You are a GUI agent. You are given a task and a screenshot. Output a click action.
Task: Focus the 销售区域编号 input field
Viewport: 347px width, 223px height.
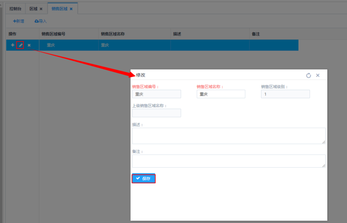[156, 94]
